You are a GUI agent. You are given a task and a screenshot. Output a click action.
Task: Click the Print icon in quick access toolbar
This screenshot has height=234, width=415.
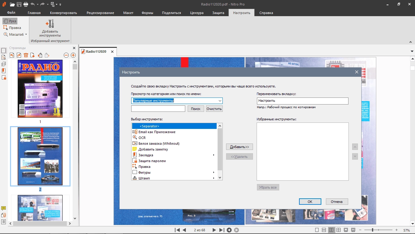[26, 4]
